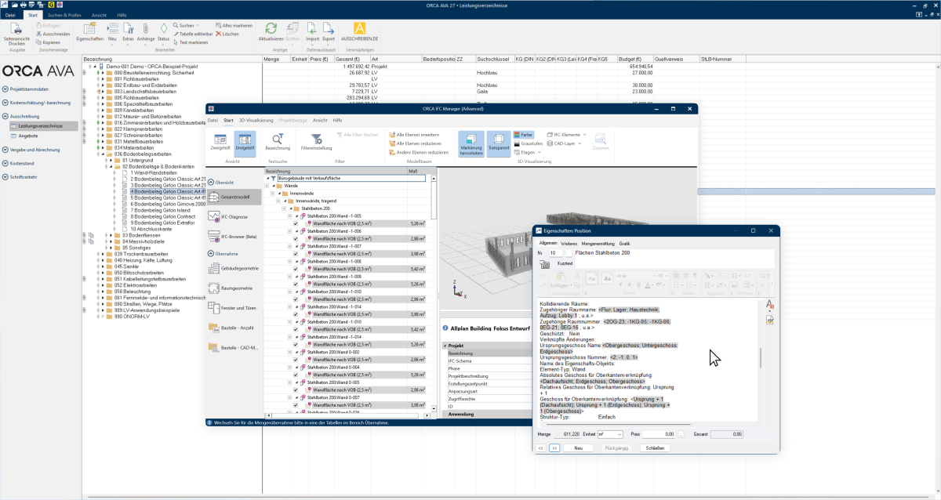
Task: Click the Seitenansicht Drucken icon
Action: coord(16,30)
